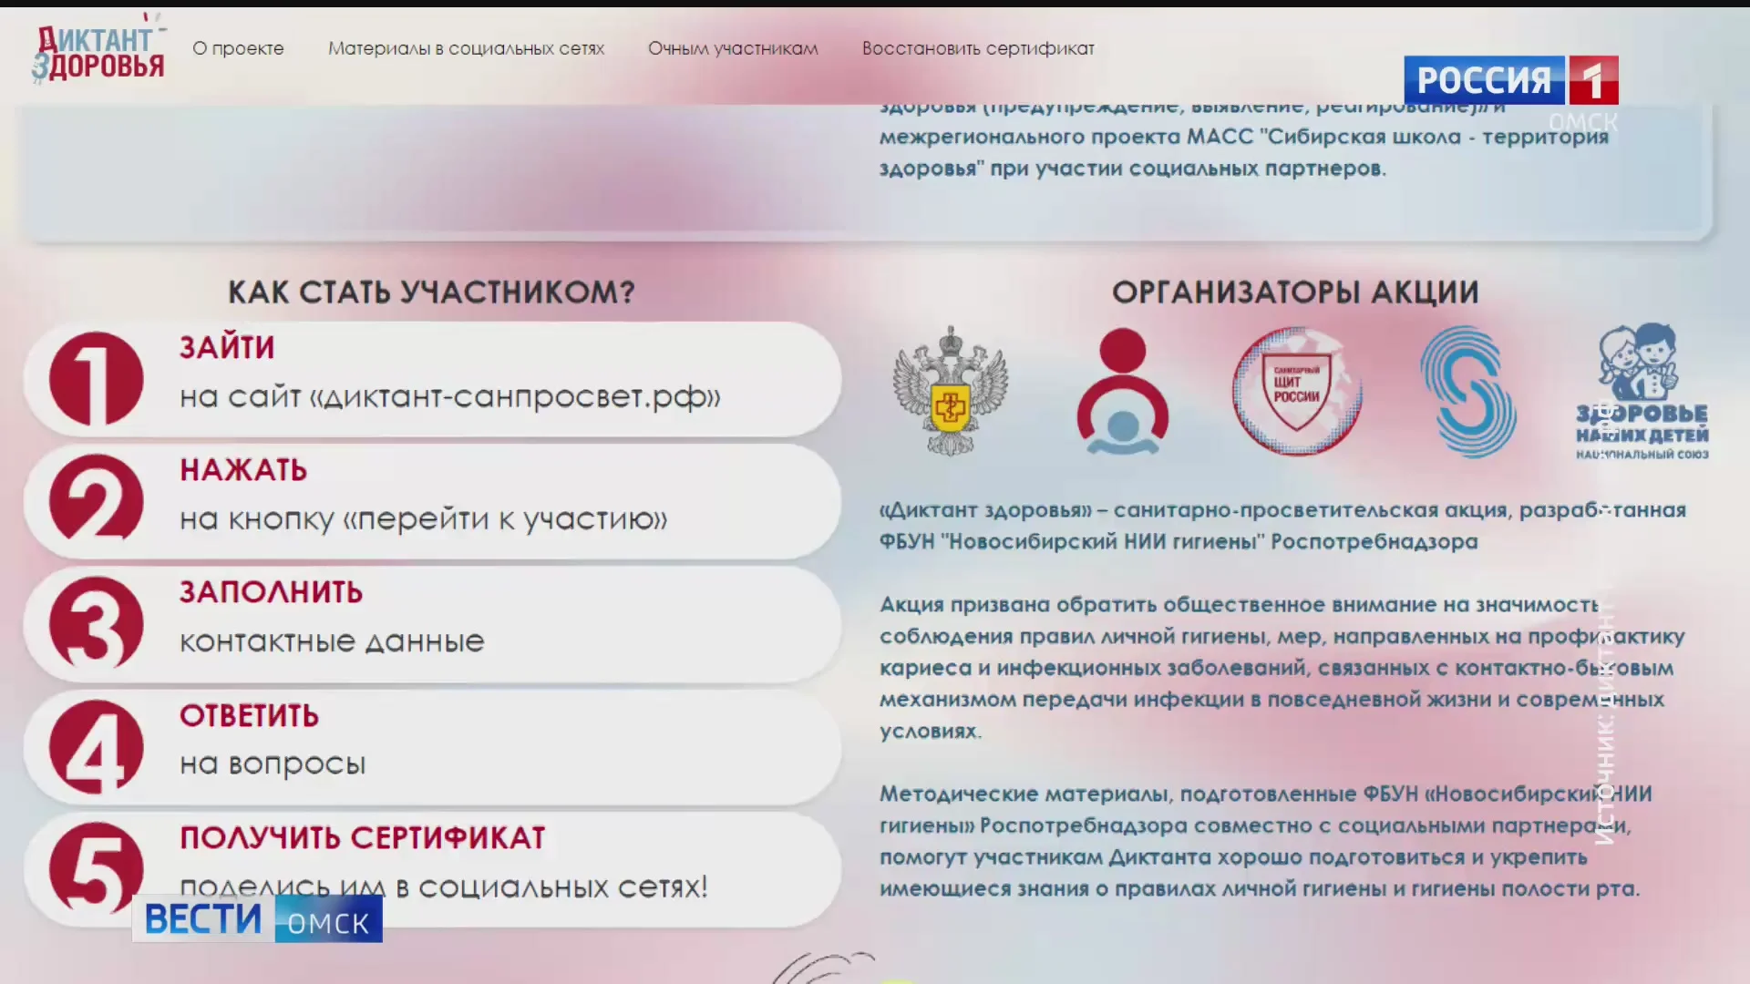Click the НАЖАТЬ step heading
Screen dimensions: 1750x984
pyautogui.click(x=243, y=470)
